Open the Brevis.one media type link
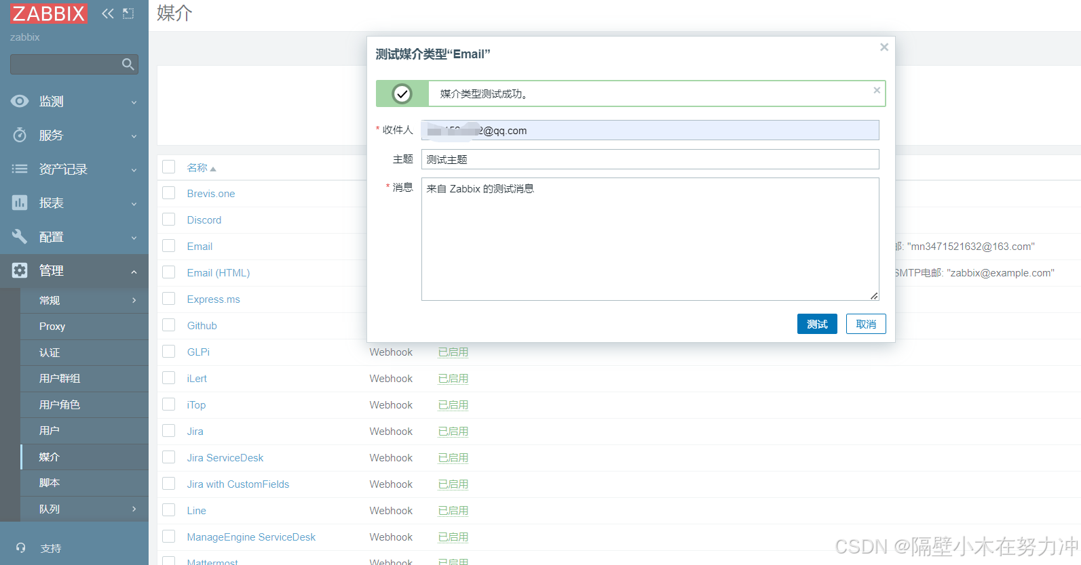This screenshot has width=1081, height=565. coord(211,194)
